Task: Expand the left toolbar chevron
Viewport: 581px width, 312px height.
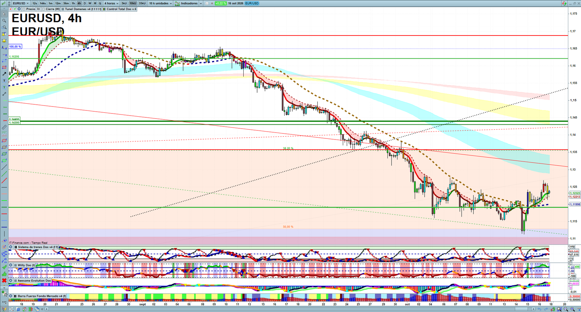Action: [x=4, y=288]
